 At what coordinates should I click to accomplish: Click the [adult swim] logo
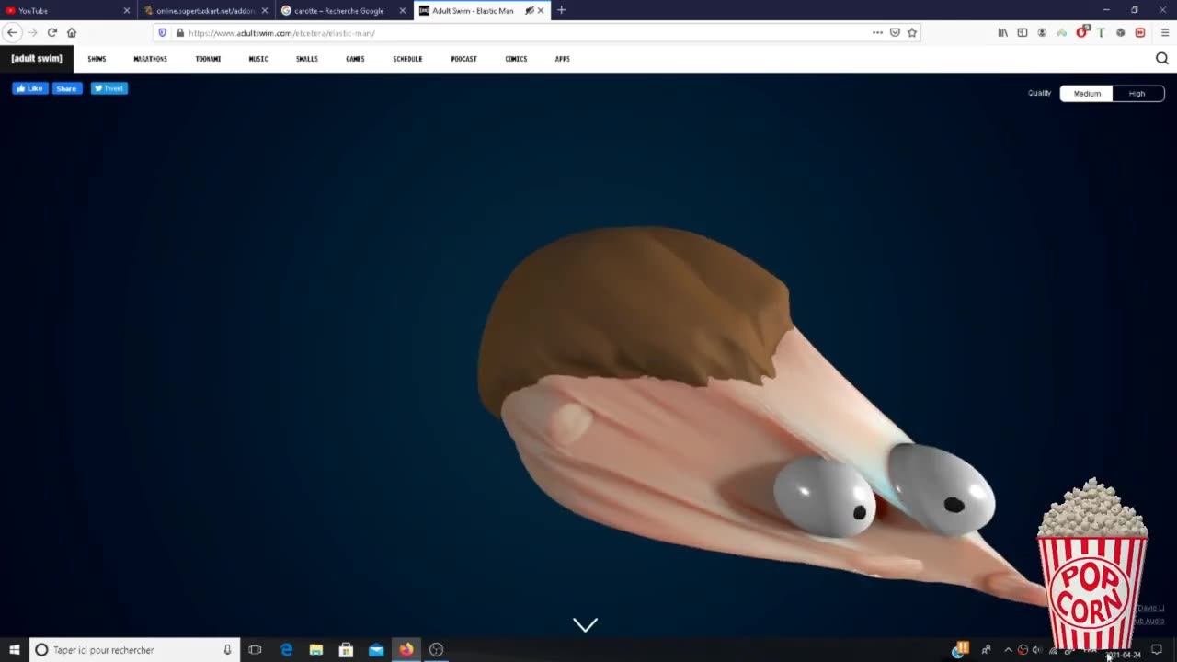point(37,59)
